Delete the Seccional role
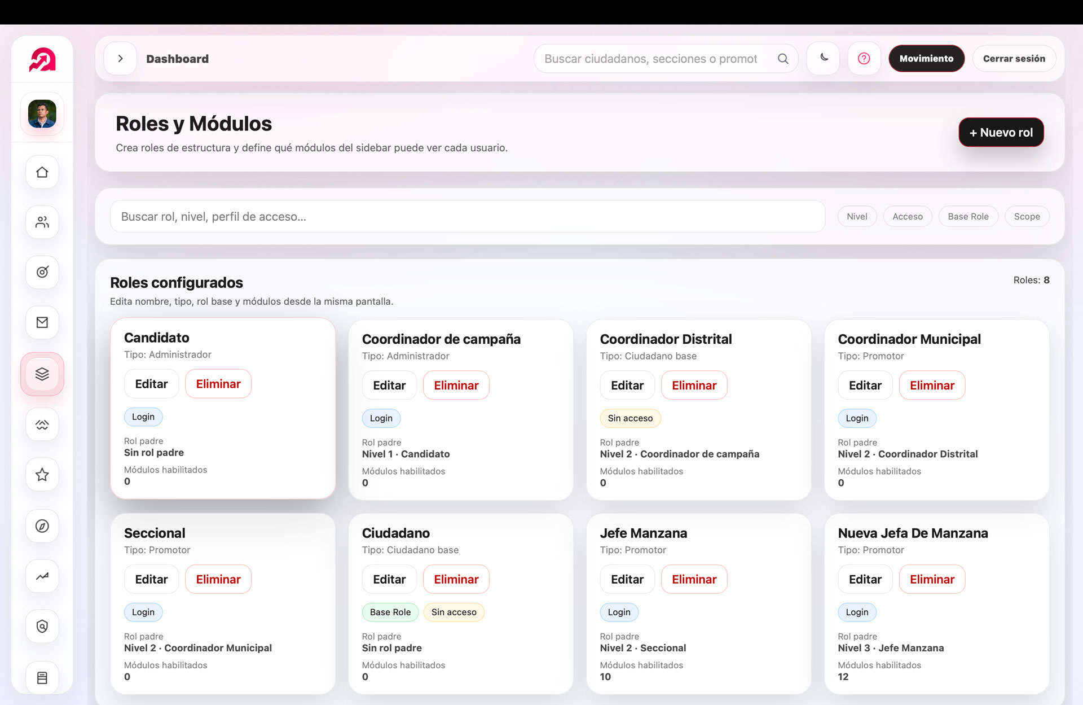Image resolution: width=1083 pixels, height=705 pixels. click(218, 579)
